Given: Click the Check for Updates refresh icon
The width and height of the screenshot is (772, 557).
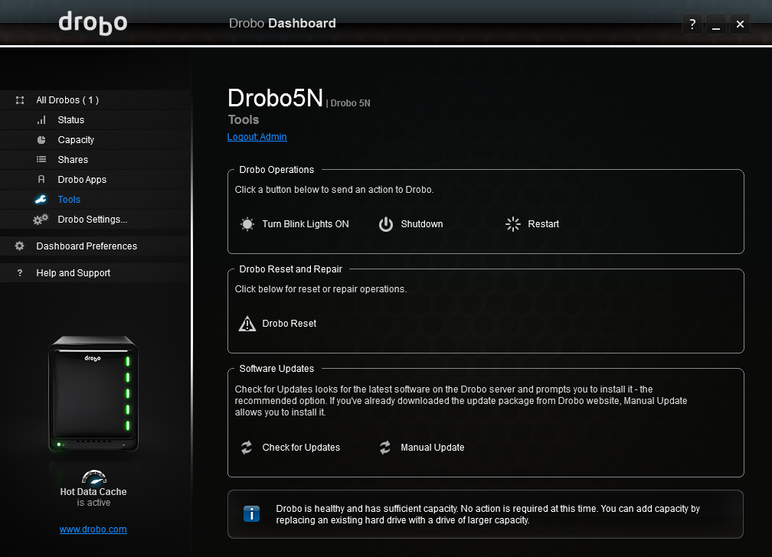Looking at the screenshot, I should [x=247, y=448].
